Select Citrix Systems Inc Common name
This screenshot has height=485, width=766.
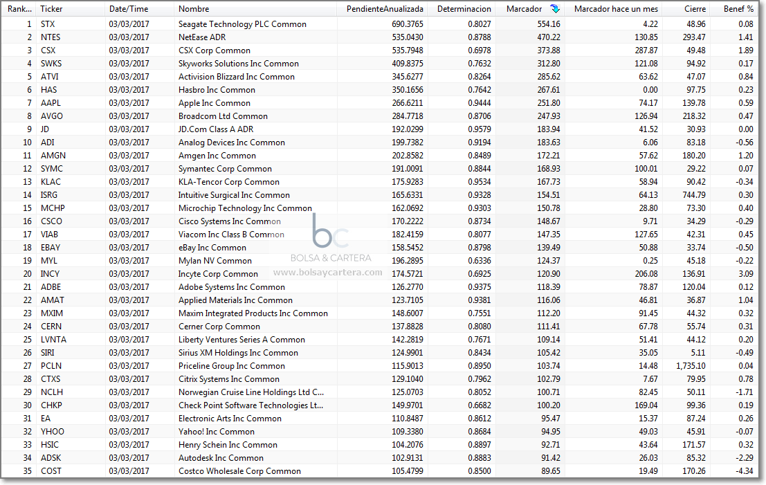(228, 380)
